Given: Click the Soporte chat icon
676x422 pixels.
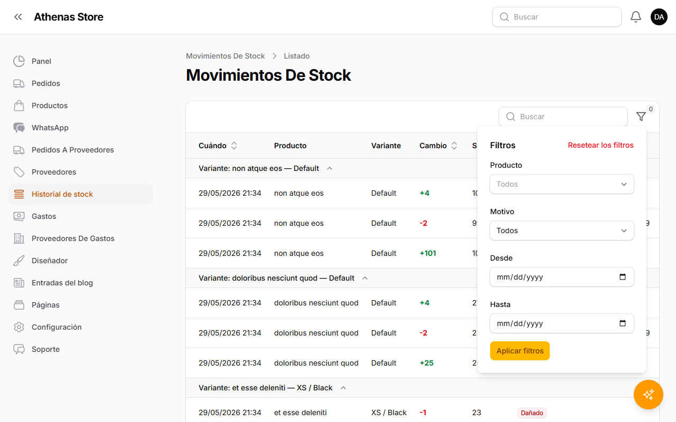Looking at the screenshot, I should (19, 349).
